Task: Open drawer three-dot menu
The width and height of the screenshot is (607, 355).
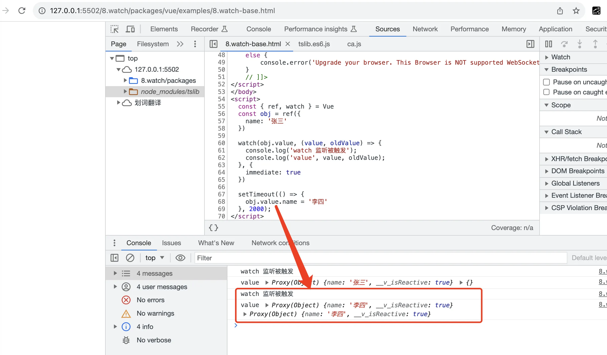Action: (x=114, y=243)
